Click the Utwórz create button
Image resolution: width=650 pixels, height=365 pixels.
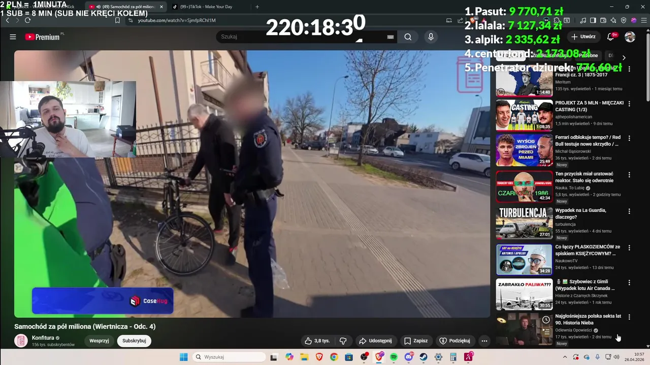(583, 36)
